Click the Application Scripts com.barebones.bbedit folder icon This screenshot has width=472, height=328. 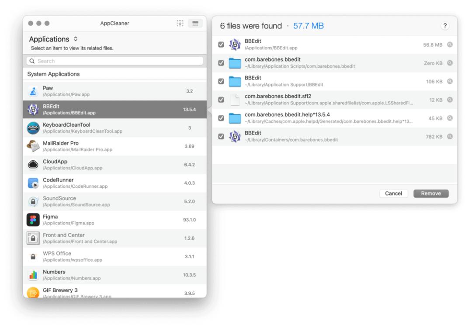(235, 63)
